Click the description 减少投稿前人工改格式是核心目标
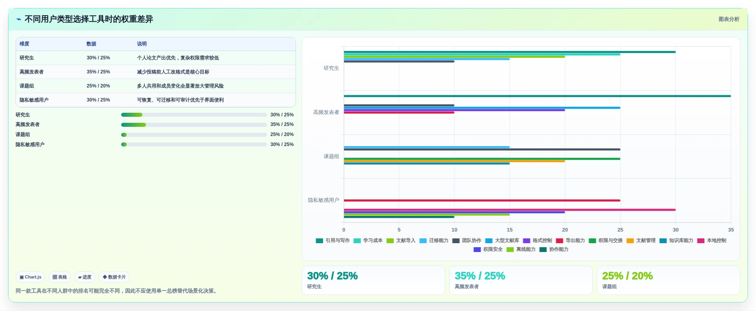 tap(173, 72)
